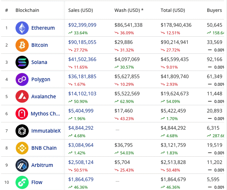Image resolution: width=227 pixels, height=190 pixels.
Task: Click the Avalanche logo icon
Action: click(x=22, y=97)
